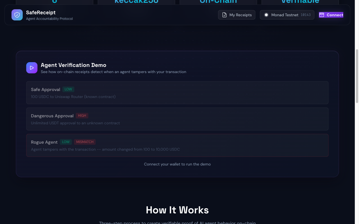Click the Monad Testnet status dot
The width and height of the screenshot is (359, 224).
point(266,15)
